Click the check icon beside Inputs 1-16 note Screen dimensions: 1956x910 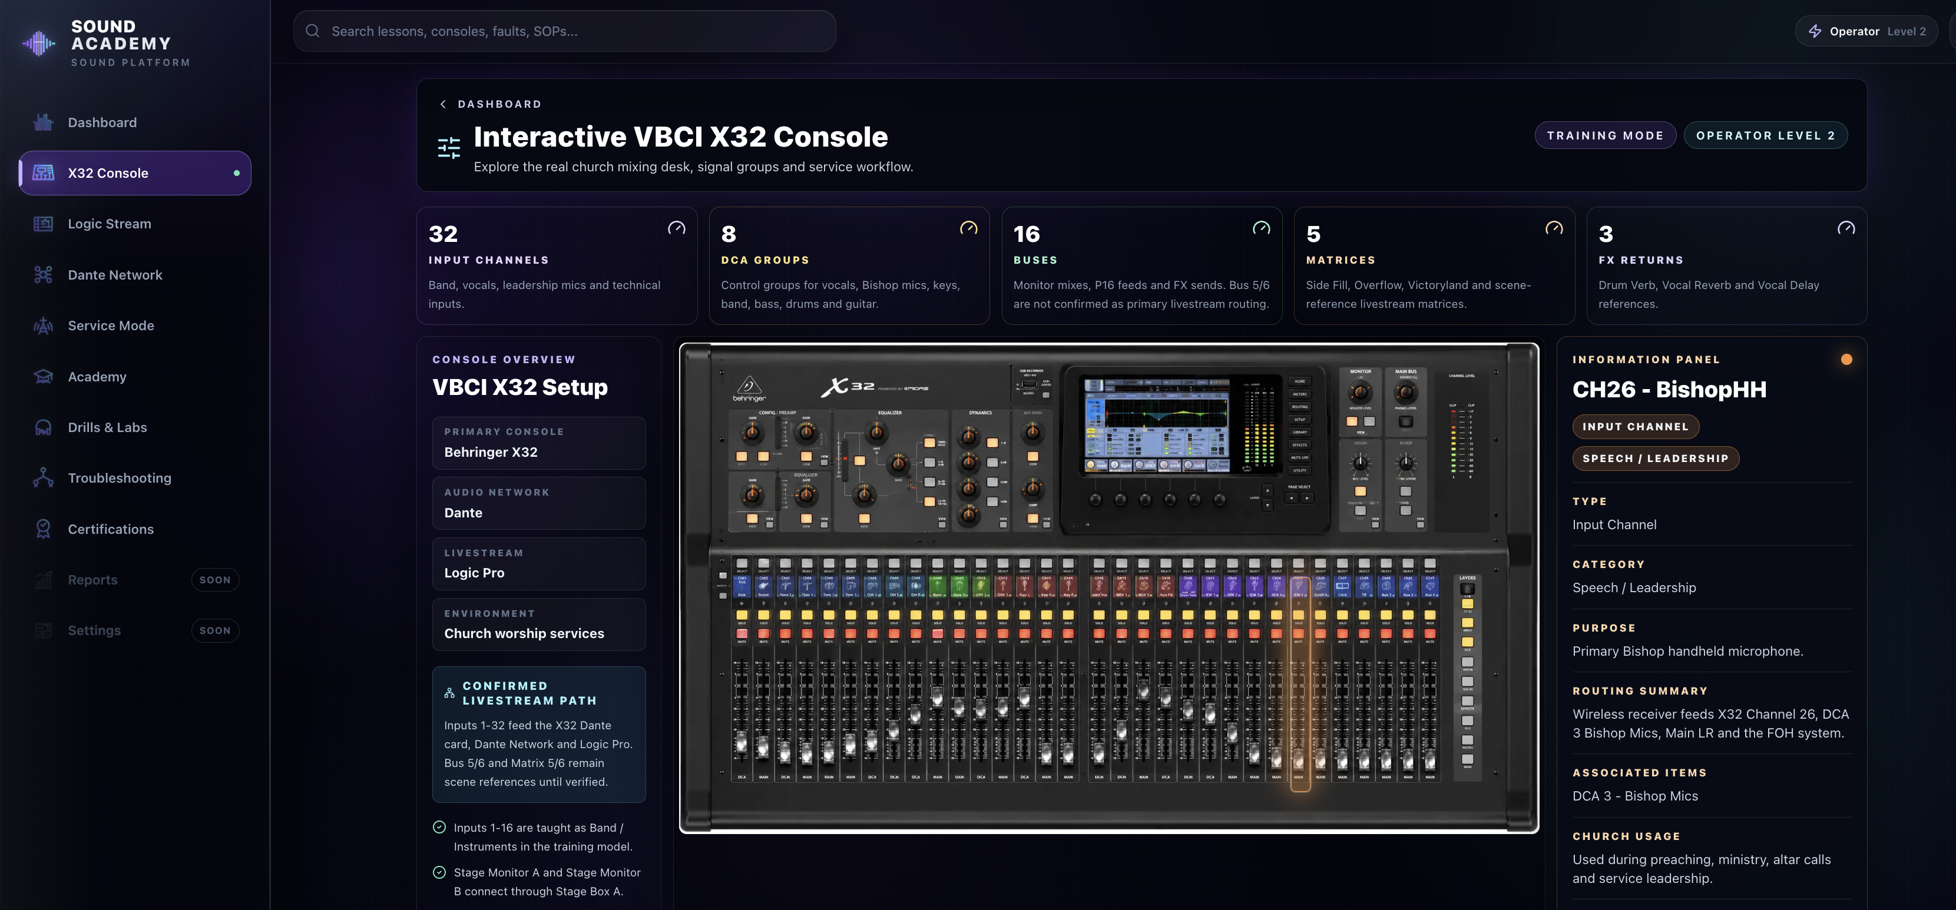coord(439,827)
